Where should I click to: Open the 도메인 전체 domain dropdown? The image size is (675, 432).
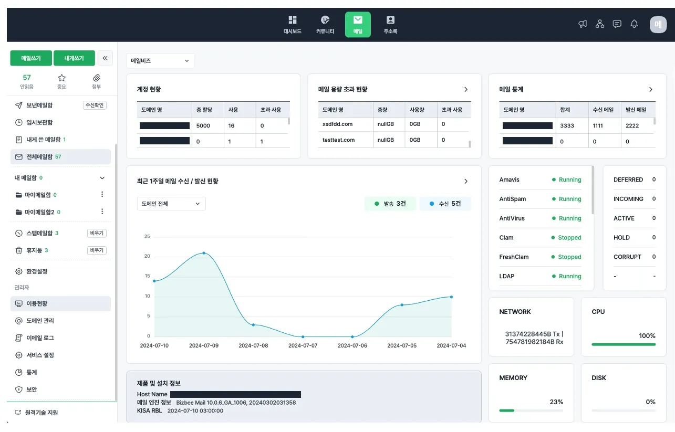171,204
